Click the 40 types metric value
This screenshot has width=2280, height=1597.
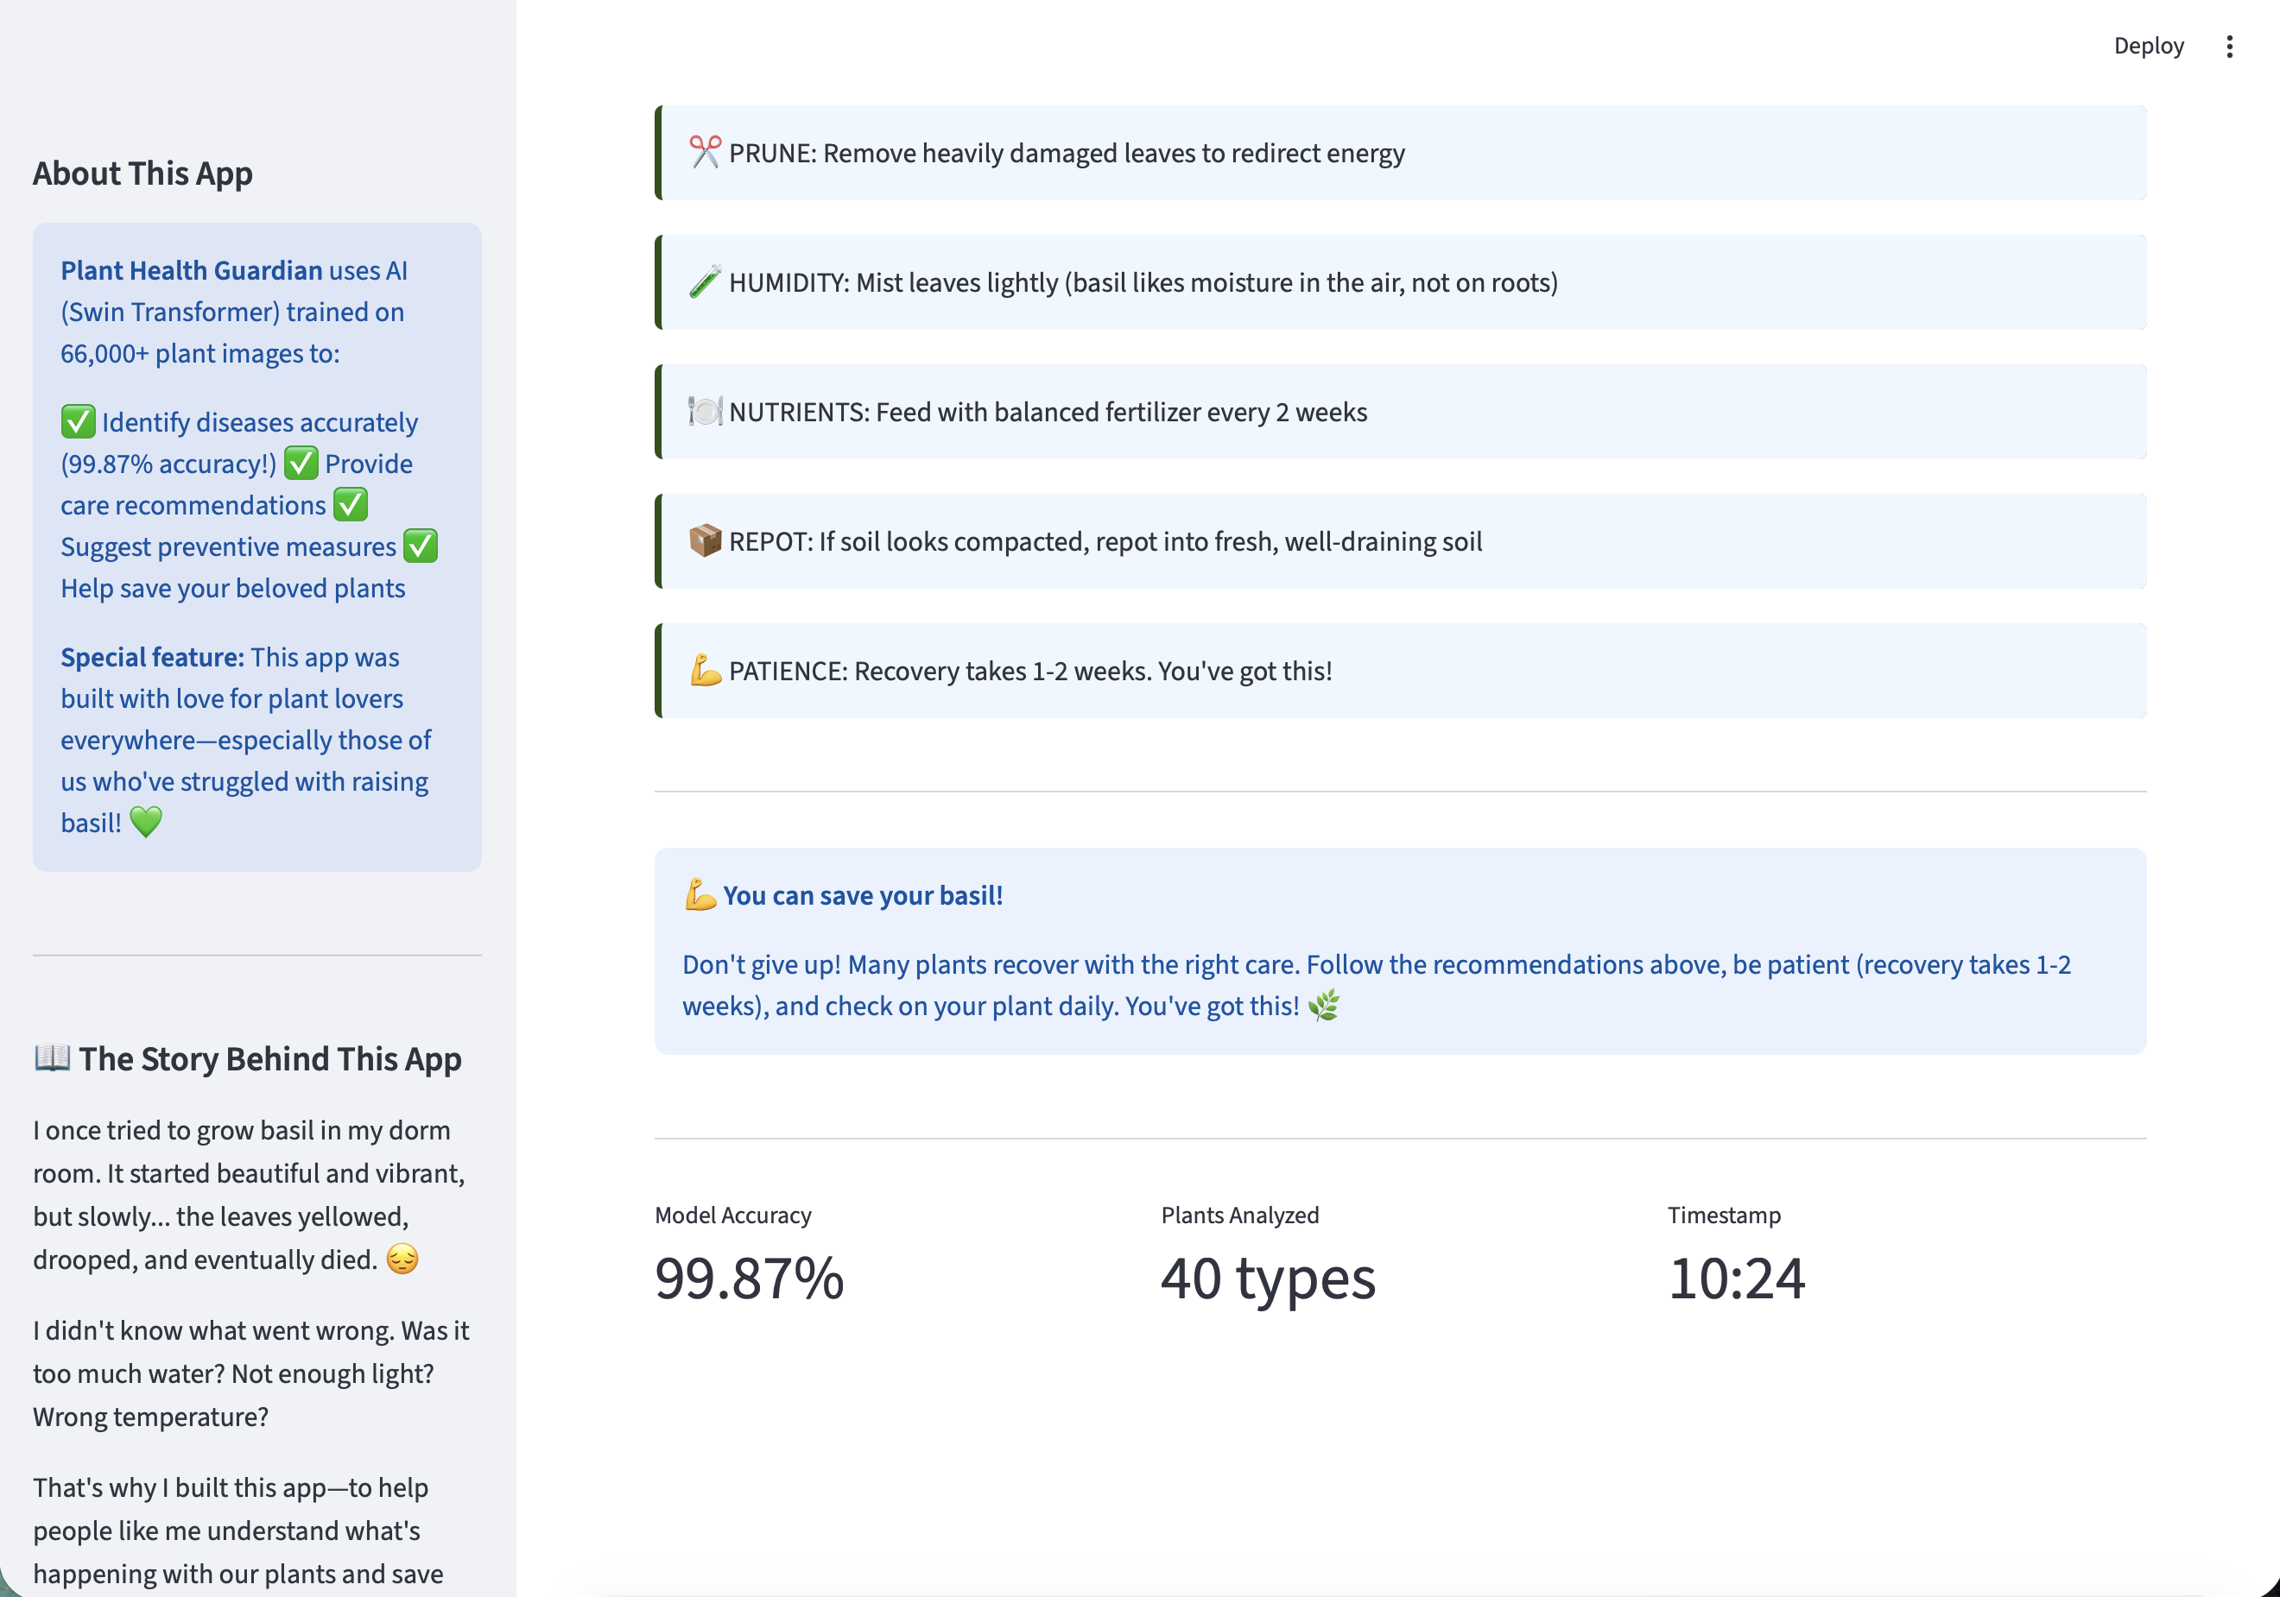[1267, 1278]
